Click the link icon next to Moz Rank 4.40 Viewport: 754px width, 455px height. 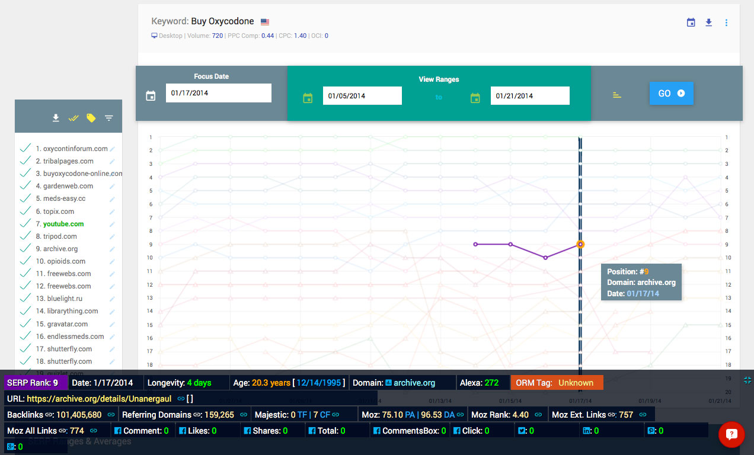539,415
